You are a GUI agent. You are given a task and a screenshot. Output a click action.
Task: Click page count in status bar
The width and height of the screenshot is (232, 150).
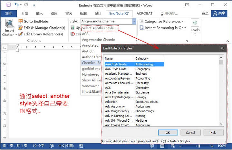(15, 146)
